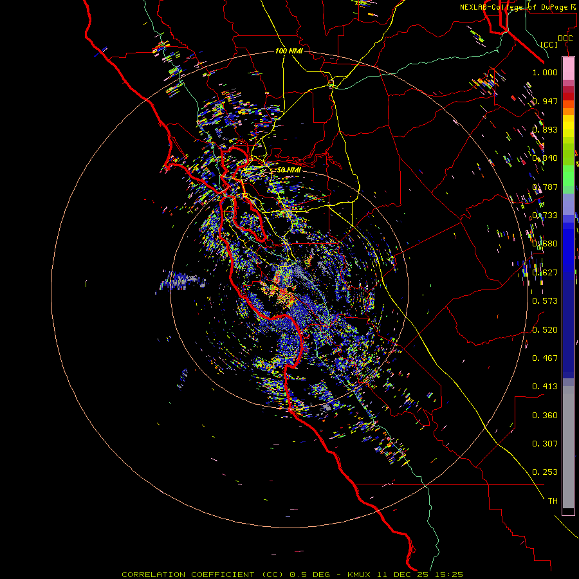579x579 pixels.
Task: Click the 0.680 color scale value
Action: [x=545, y=244]
